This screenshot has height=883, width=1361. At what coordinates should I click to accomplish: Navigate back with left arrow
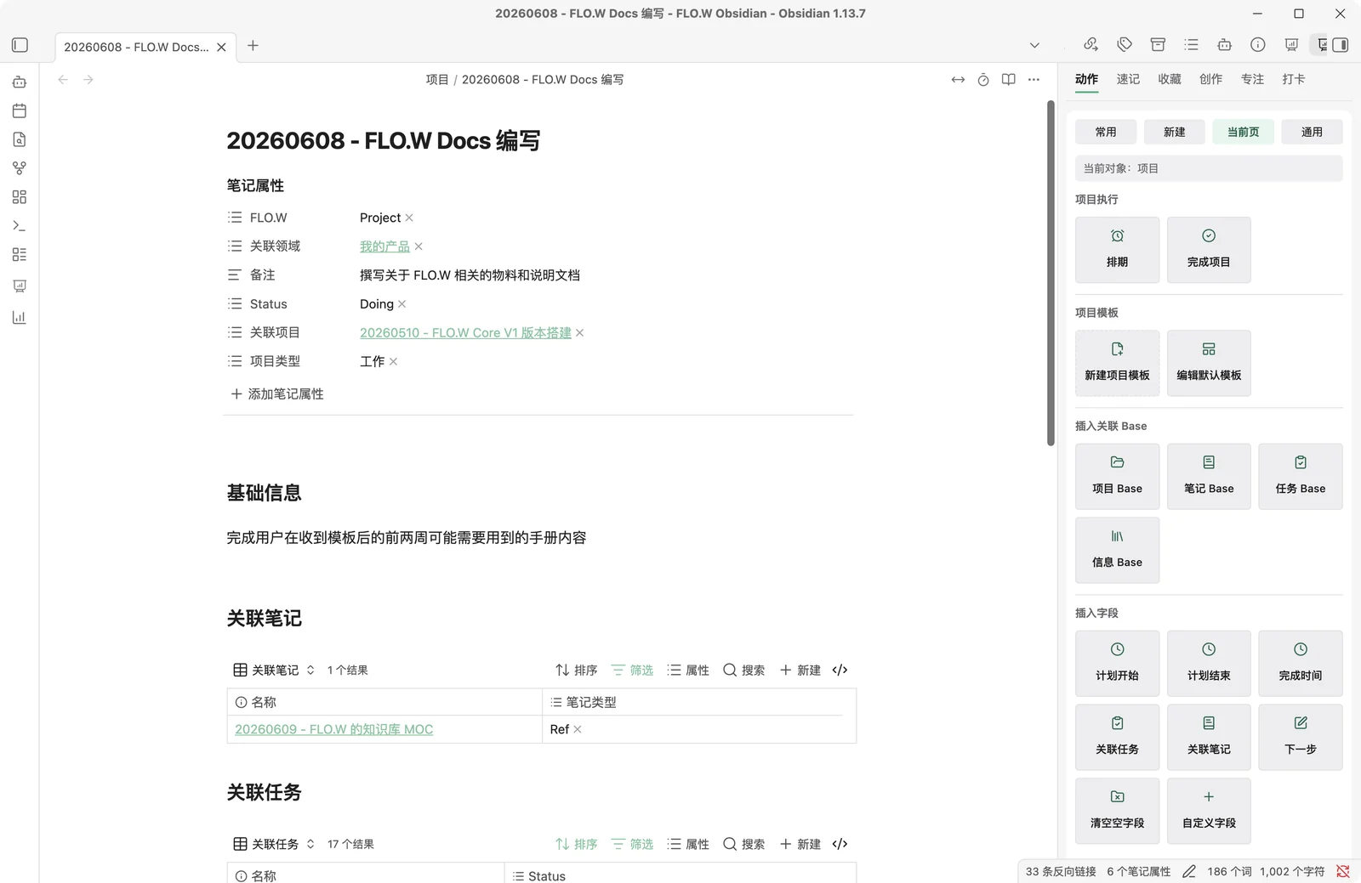(63, 79)
